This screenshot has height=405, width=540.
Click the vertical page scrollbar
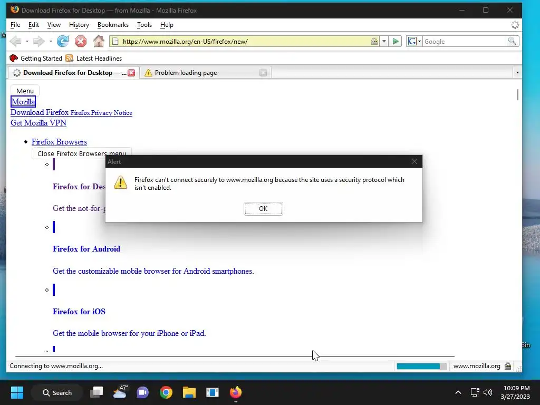[518, 94]
